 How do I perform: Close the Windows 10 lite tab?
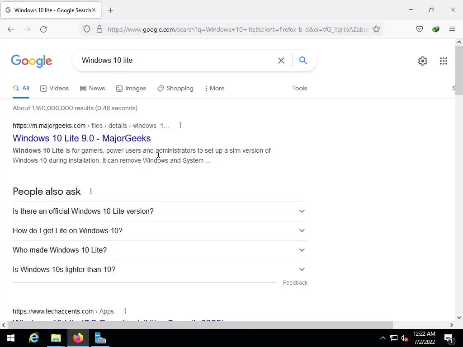(x=94, y=10)
